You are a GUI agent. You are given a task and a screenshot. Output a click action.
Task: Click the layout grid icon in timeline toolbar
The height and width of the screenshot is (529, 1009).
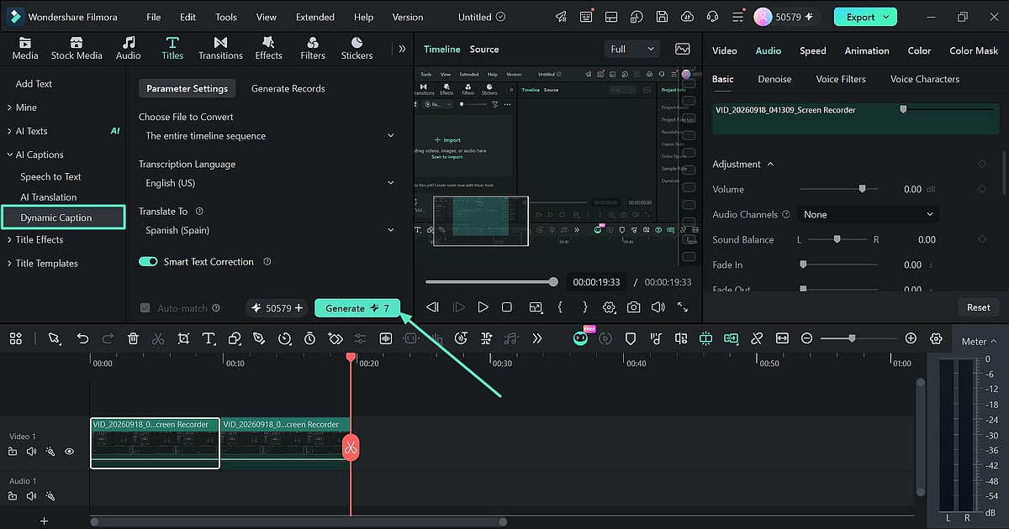pyautogui.click(x=16, y=338)
